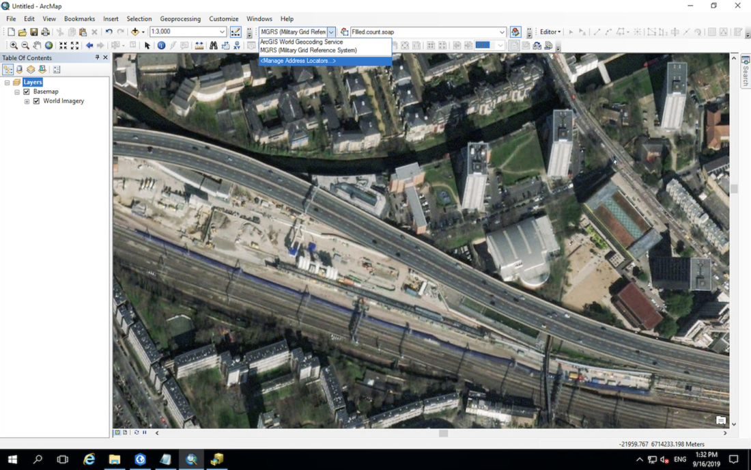Collapse the Layers data frame tree
Image resolution: width=751 pixels, height=470 pixels.
tap(7, 82)
